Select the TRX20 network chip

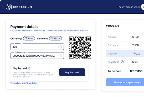coord(55,38)
